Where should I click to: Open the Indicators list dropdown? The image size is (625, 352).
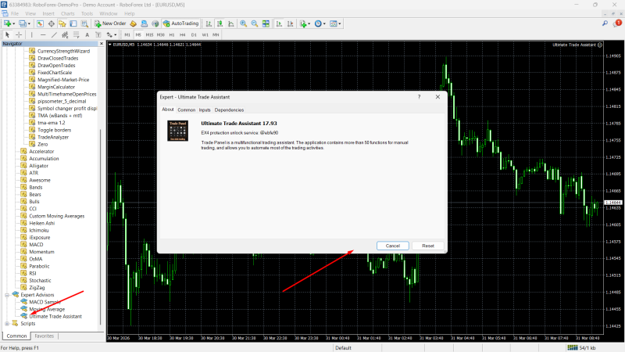305,23
